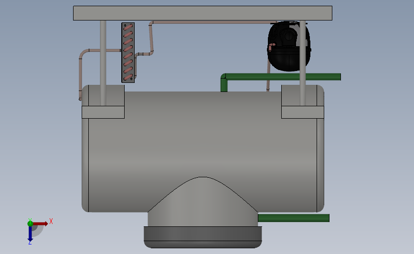Click the blue Z axis arrow of the triad
414x254 pixels.
tap(30, 234)
